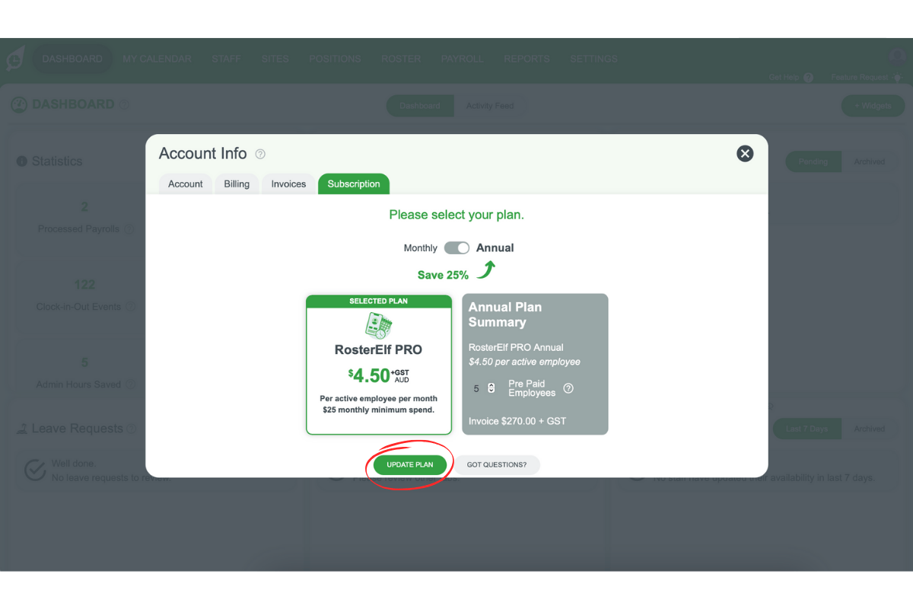The image size is (913, 609).
Task: Decrease the Pre Paid Employees count
Action: pyautogui.click(x=491, y=391)
